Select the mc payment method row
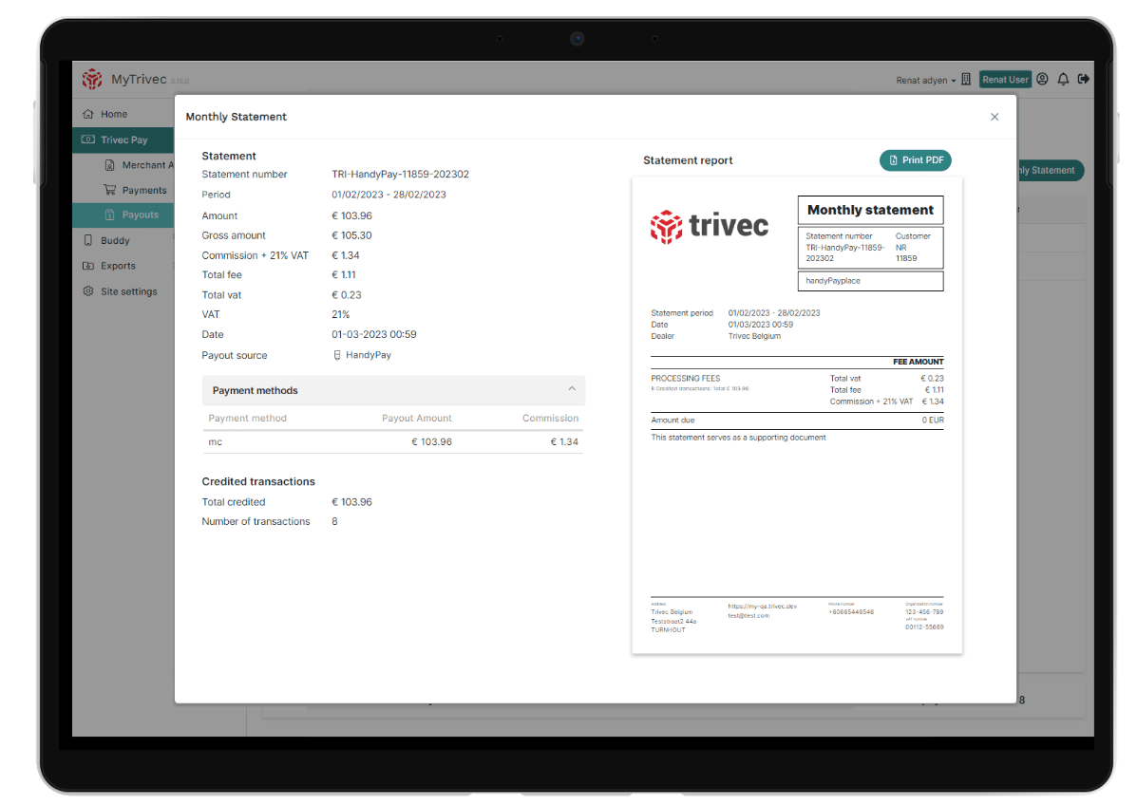The width and height of the screenshot is (1137, 804). (x=393, y=441)
